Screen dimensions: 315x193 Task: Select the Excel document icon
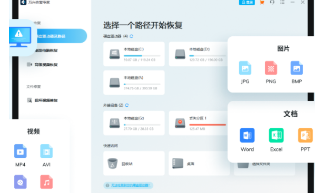276,135
